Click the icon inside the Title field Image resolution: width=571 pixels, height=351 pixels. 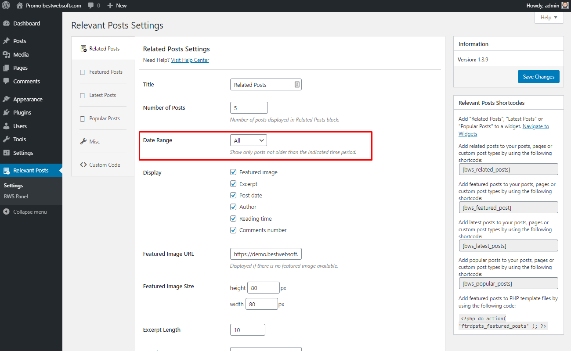click(x=297, y=85)
